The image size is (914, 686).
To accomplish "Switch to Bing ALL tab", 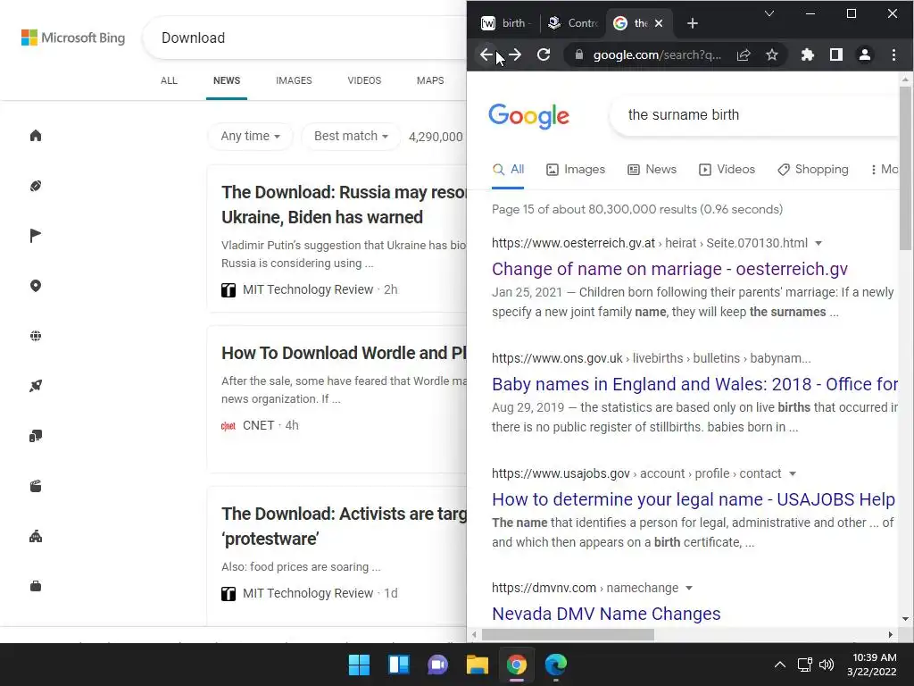I will coord(169,80).
